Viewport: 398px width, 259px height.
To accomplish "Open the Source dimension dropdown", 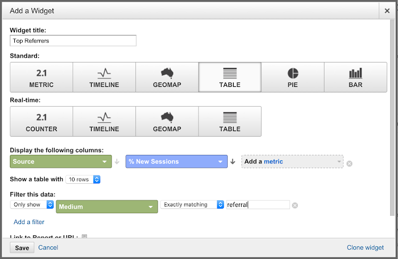I will click(61, 162).
